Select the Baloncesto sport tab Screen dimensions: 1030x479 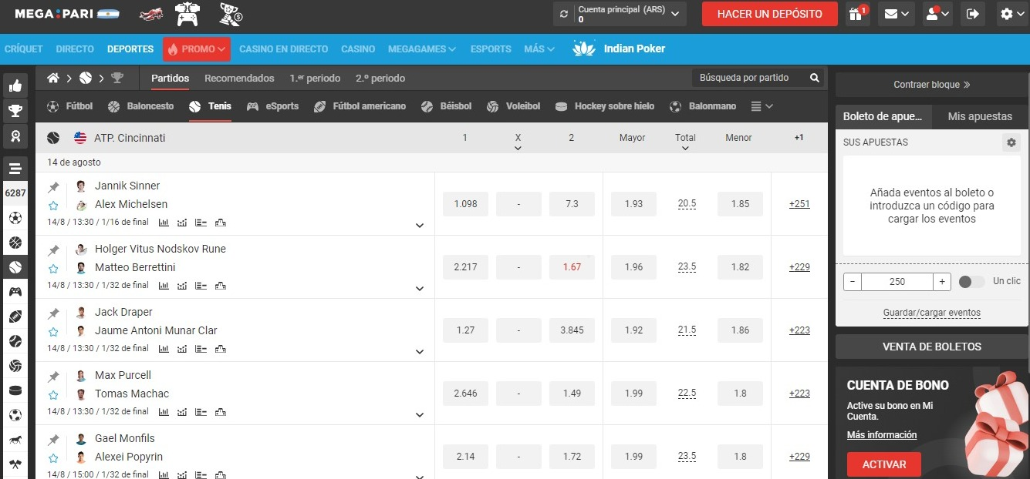coord(141,106)
